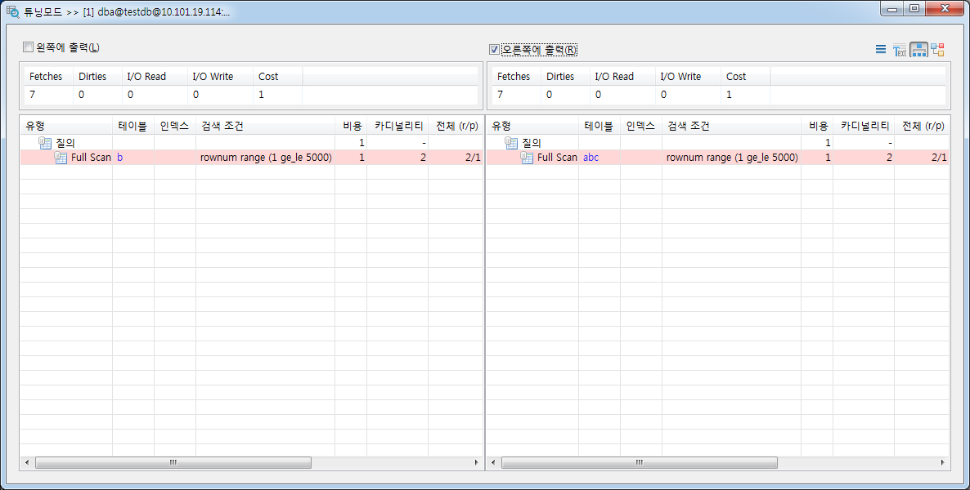Click the left panel horizontal scrollbar
The image size is (970, 490).
coord(173,462)
